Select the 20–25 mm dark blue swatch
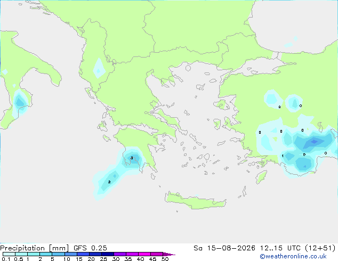 (95, 254)
